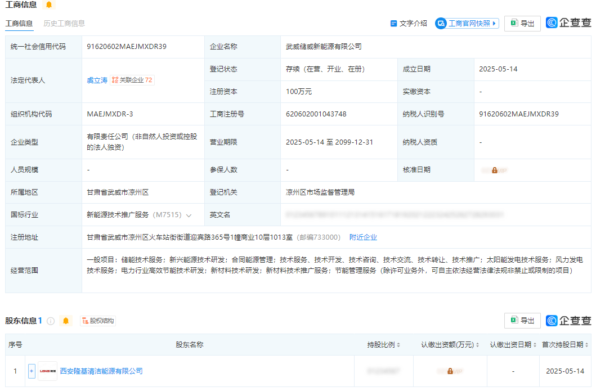Click the 附近企业 link
The height and width of the screenshot is (391, 596).
click(363, 237)
